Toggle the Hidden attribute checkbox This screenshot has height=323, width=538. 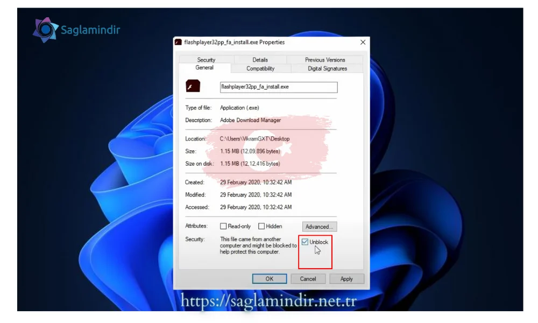(x=261, y=226)
